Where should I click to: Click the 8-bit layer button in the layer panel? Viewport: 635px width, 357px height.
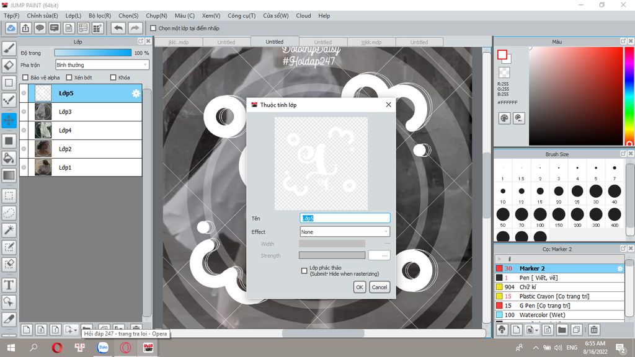click(41, 330)
